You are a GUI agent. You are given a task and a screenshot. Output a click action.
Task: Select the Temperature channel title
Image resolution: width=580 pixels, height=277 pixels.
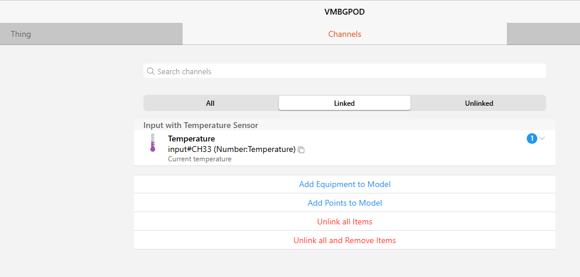(191, 139)
